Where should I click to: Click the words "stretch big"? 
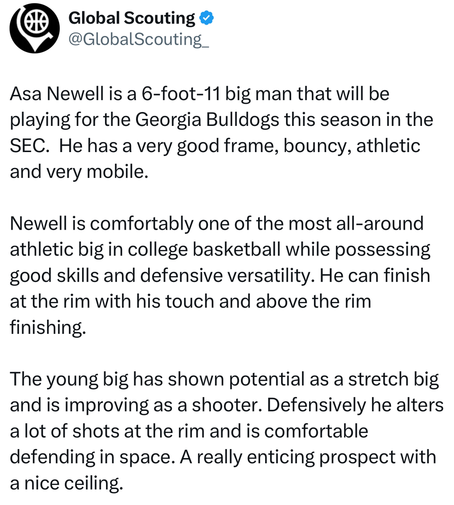(x=393, y=379)
